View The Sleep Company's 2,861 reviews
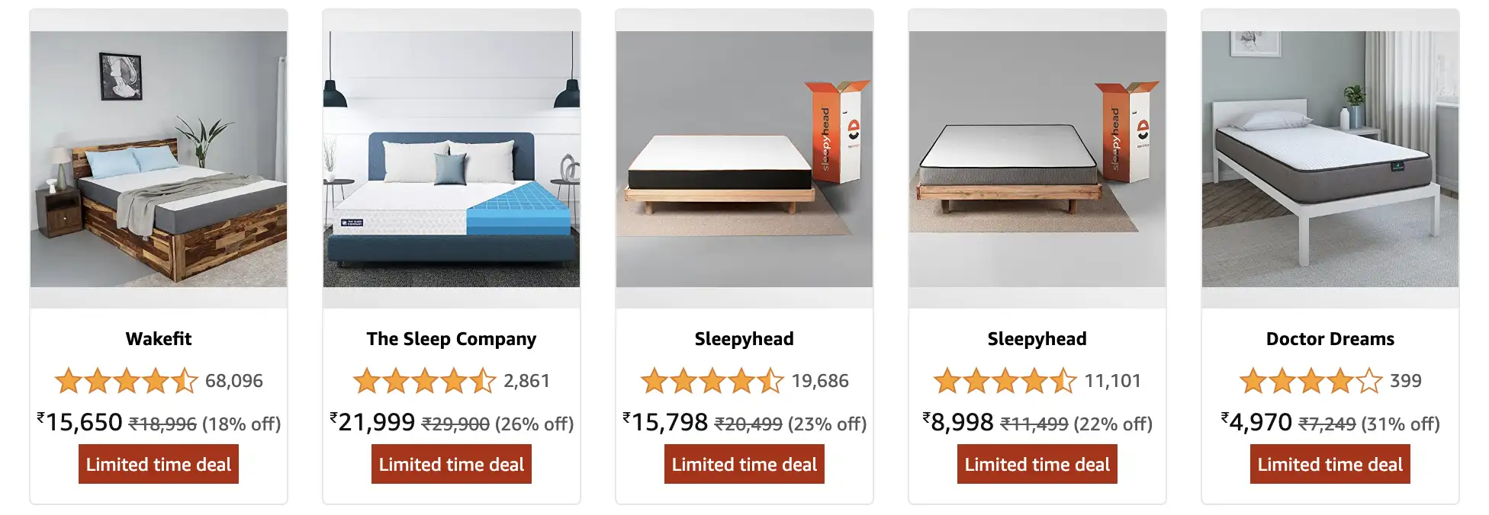 [527, 381]
